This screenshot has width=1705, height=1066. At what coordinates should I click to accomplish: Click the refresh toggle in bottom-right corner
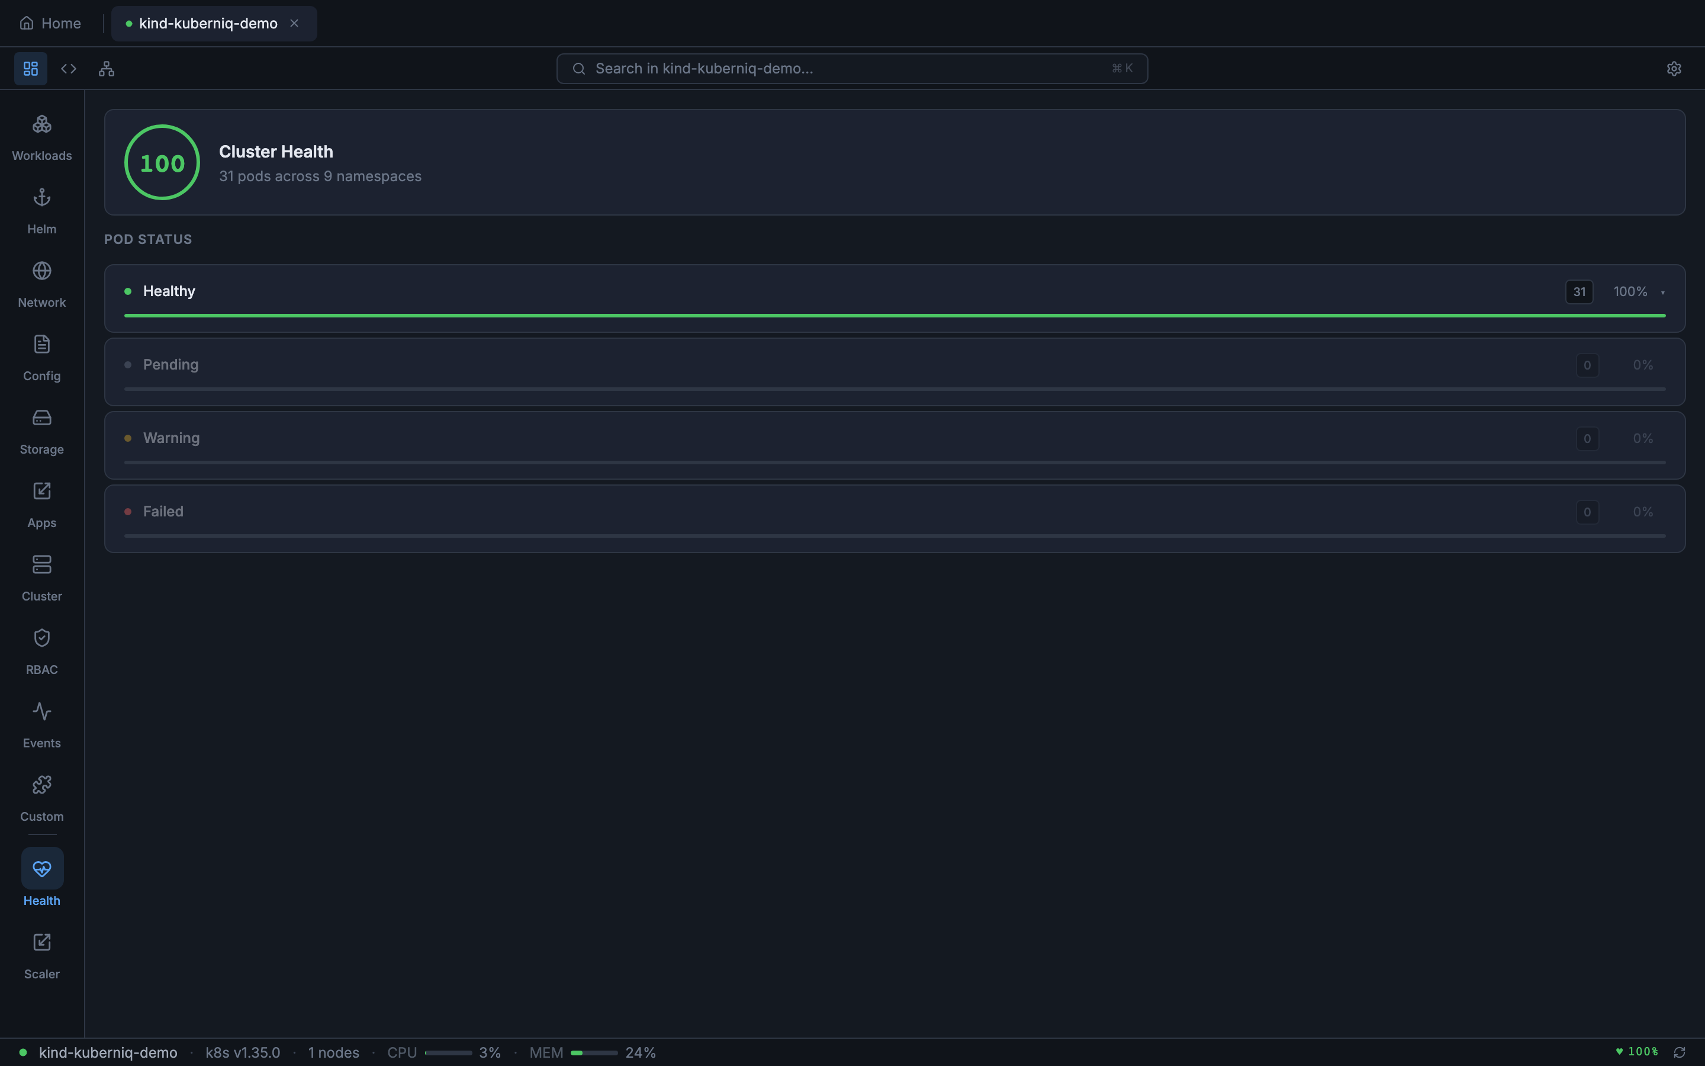click(x=1681, y=1051)
